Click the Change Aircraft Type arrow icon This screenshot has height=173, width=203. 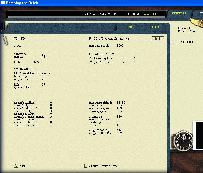pyautogui.click(x=86, y=166)
